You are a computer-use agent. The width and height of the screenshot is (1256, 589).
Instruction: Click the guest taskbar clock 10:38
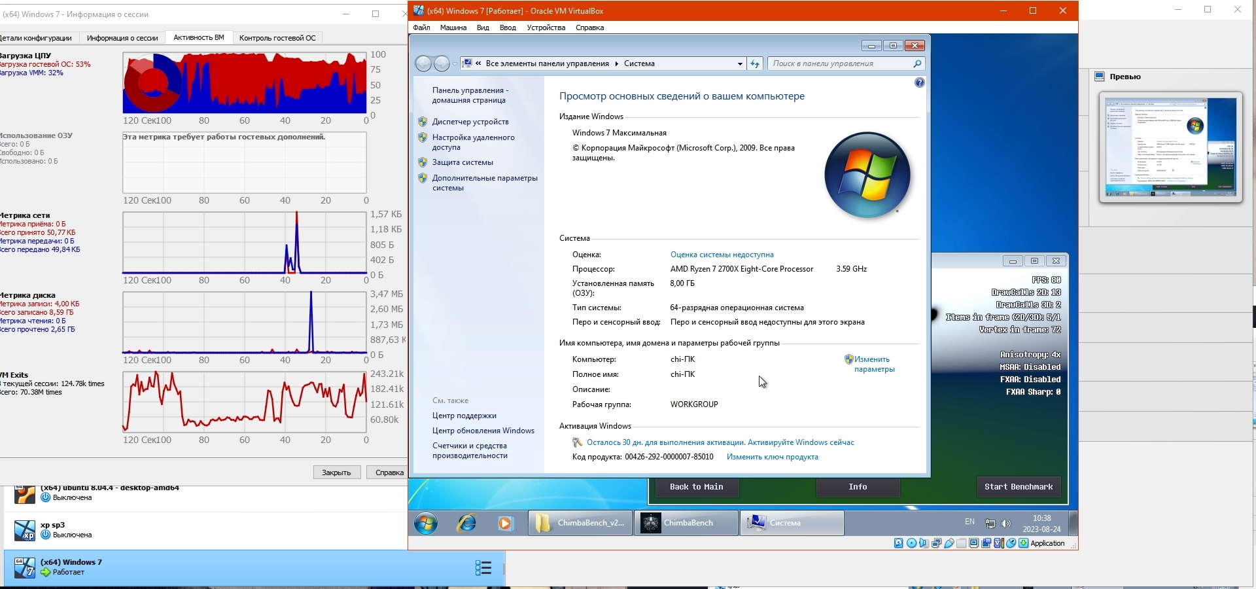point(1042,524)
